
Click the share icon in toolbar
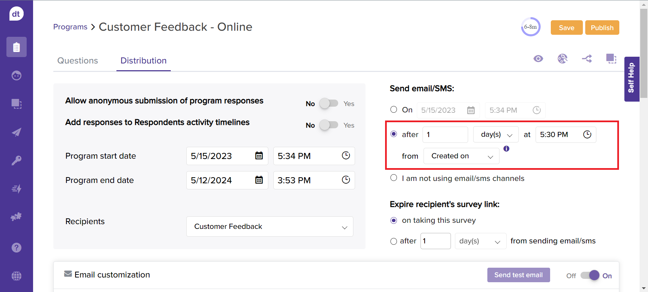point(587,59)
